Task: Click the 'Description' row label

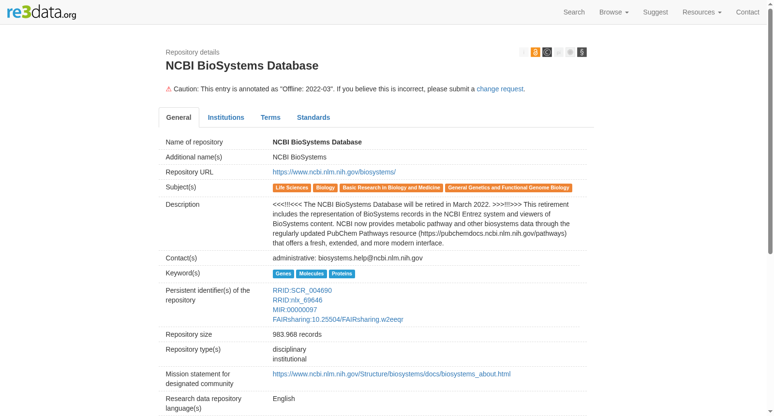Action: (x=182, y=204)
